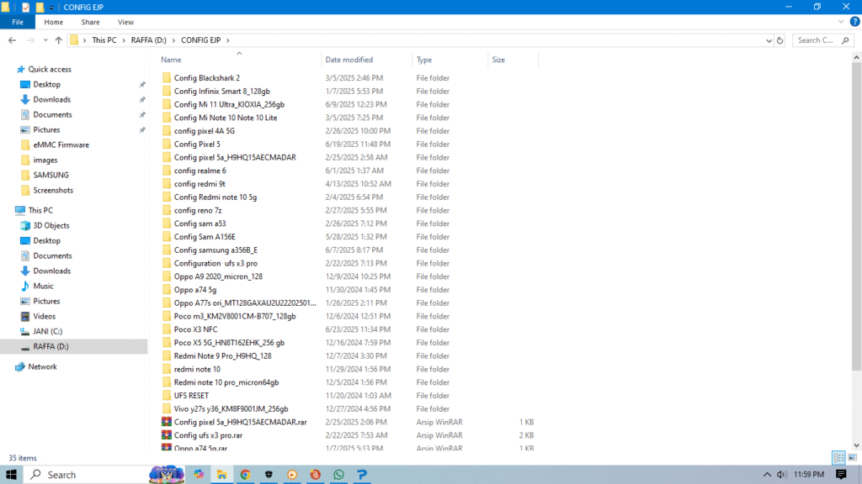The height and width of the screenshot is (484, 862).
Task: Open the Home ribbon tab
Action: [53, 22]
